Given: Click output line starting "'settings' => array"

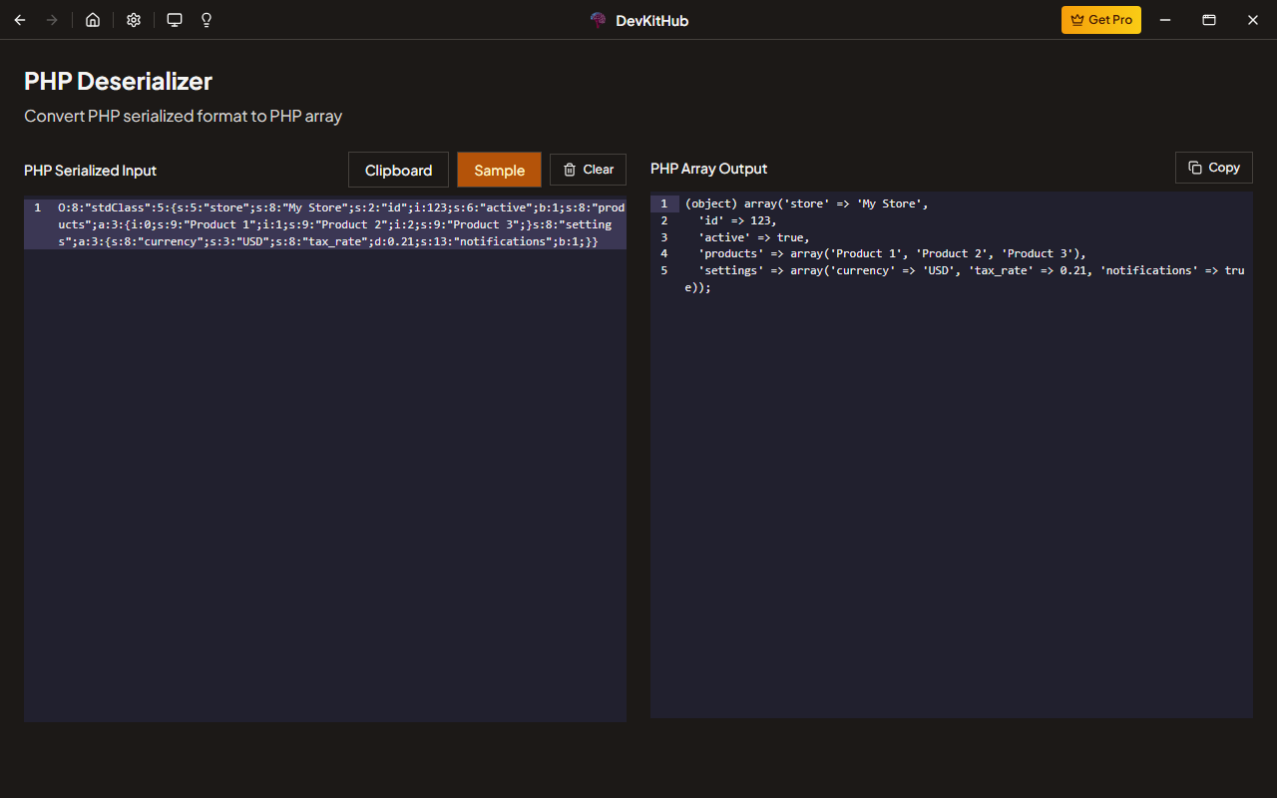Looking at the screenshot, I should [x=965, y=278].
